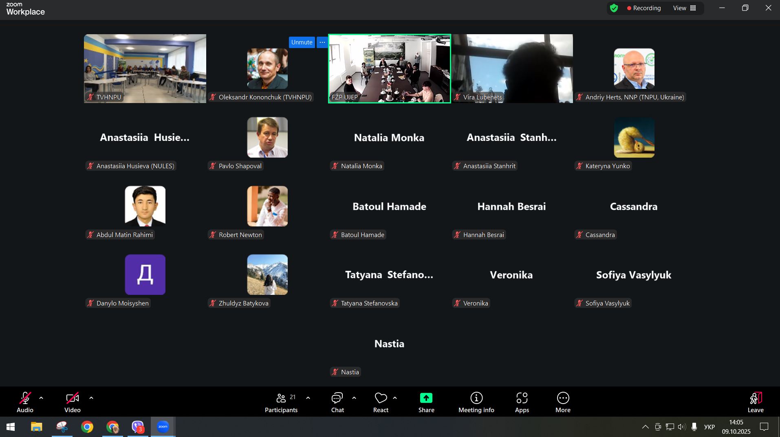Open the More options menu

563,402
